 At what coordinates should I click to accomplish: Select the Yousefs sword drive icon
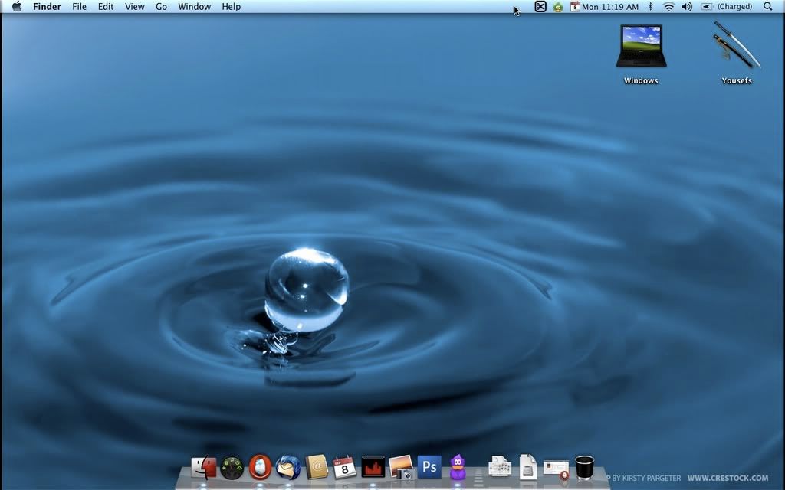(x=737, y=46)
